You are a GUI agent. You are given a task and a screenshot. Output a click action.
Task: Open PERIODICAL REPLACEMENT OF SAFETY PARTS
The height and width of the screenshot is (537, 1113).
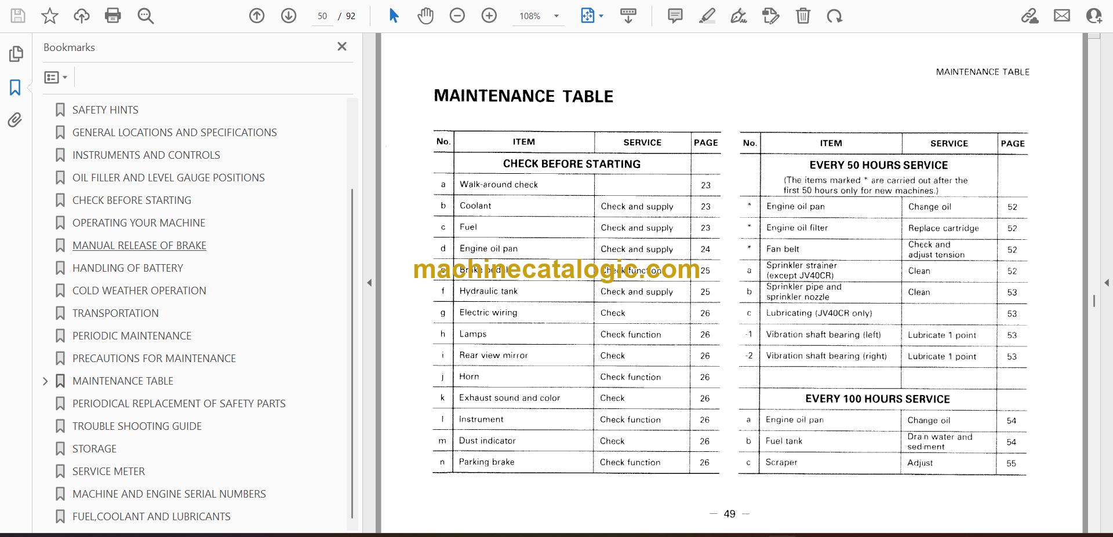point(179,404)
